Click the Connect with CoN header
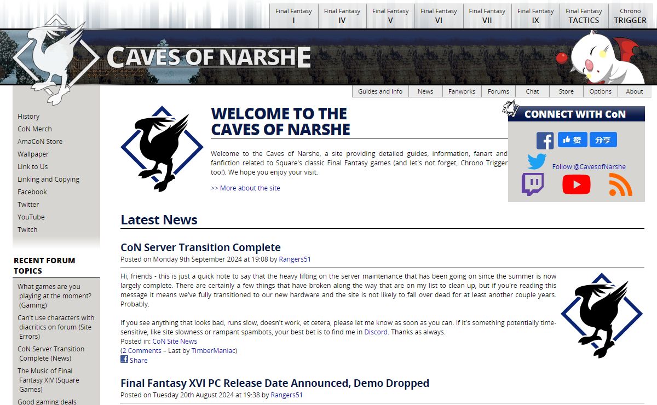The height and width of the screenshot is (405, 657). (x=575, y=114)
